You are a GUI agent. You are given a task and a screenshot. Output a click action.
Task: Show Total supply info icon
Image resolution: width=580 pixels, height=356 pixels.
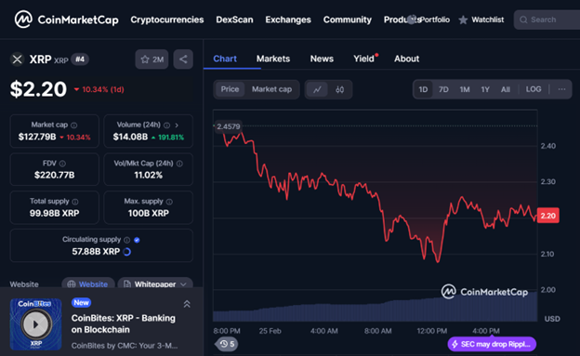(75, 202)
